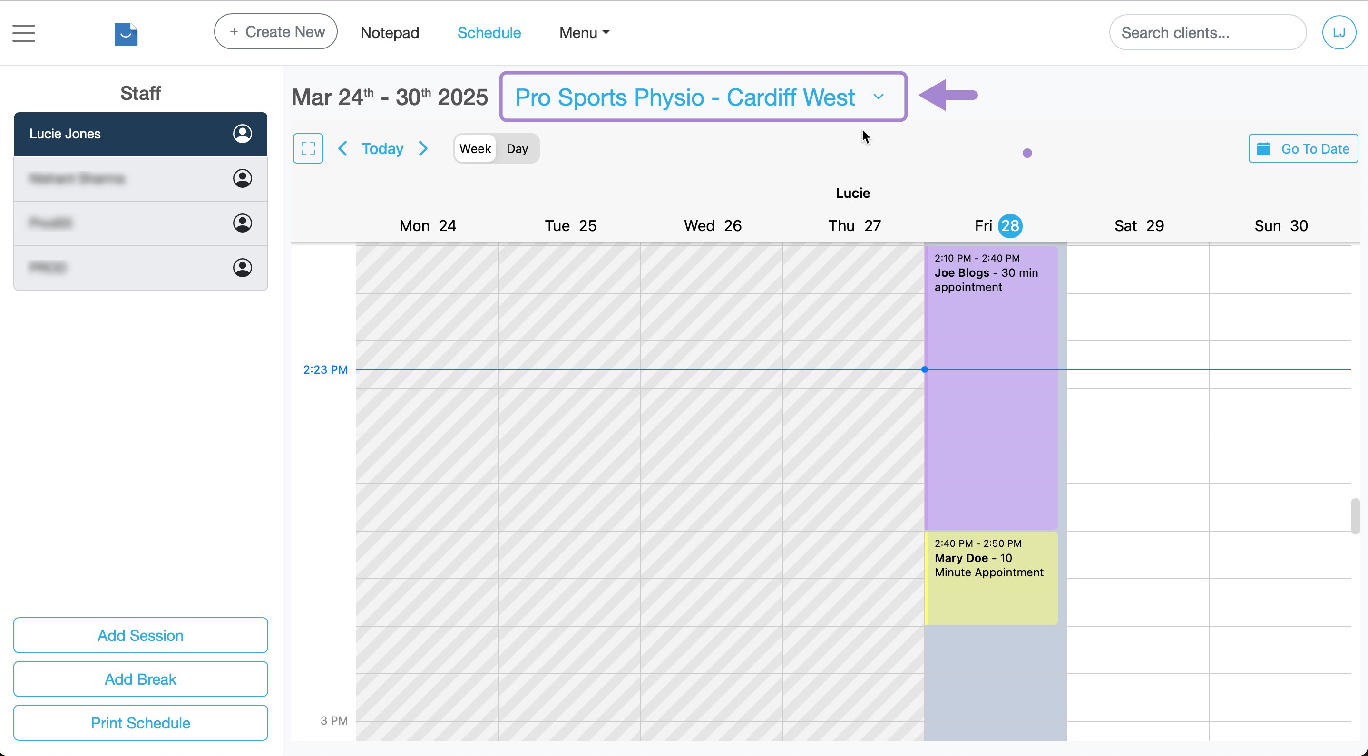Click the blue app logo icon

point(126,34)
